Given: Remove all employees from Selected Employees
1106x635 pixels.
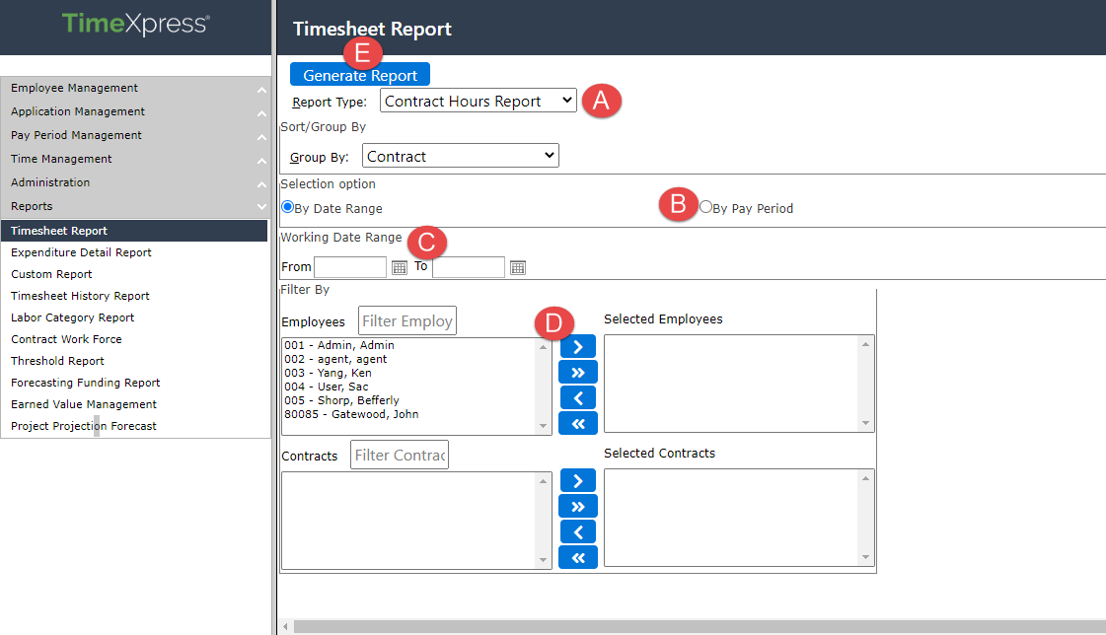Looking at the screenshot, I should pyautogui.click(x=577, y=423).
